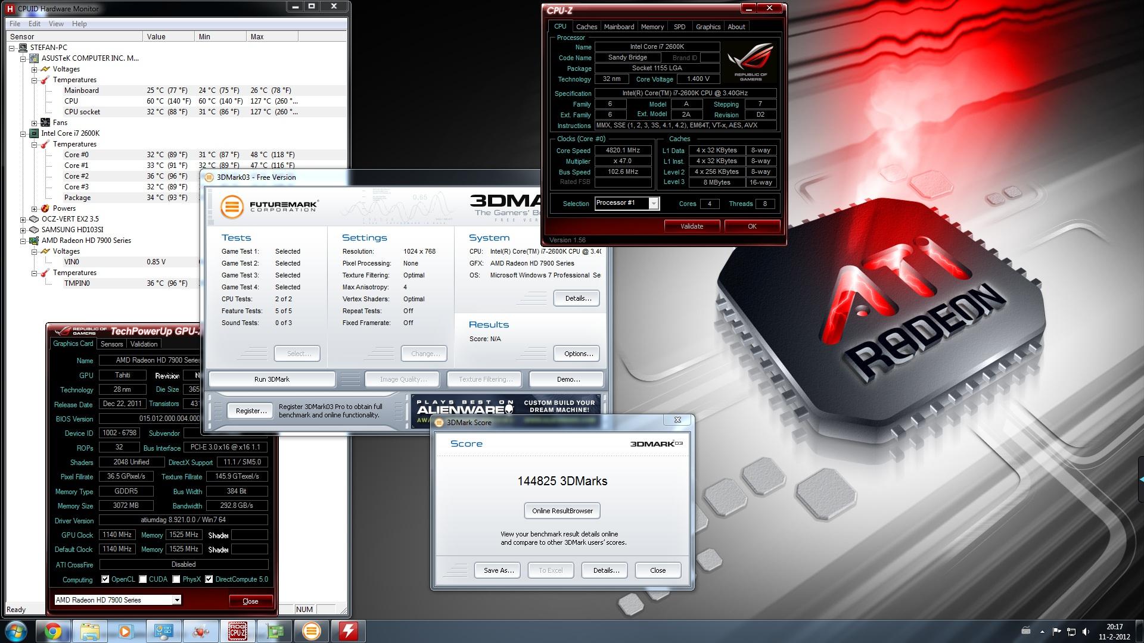Click the Intel Core i7 2600K chip icon
This screenshot has height=643, width=1144.
pyautogui.click(x=35, y=133)
